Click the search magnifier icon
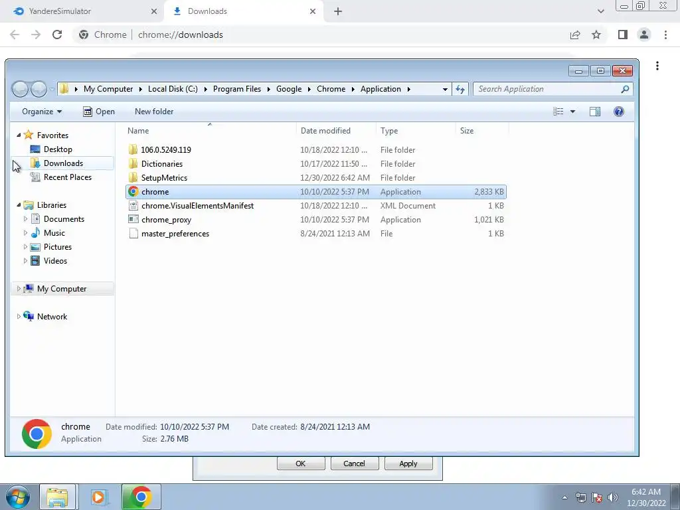This screenshot has height=510, width=680. tap(625, 89)
